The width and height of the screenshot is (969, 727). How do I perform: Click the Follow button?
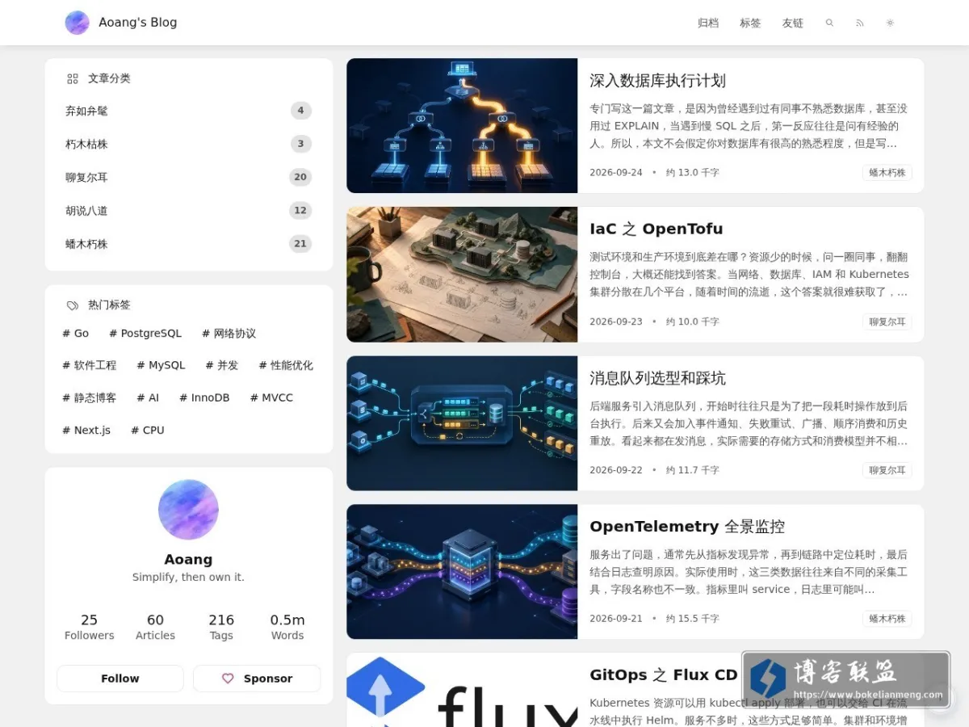pos(120,679)
